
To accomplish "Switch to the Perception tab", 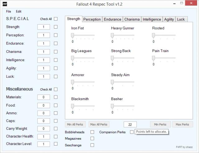I will pos(92,19).
